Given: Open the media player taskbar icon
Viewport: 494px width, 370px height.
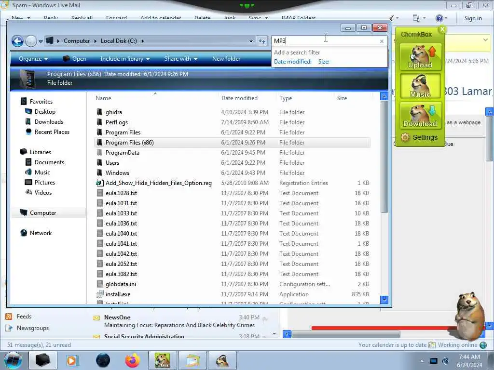Looking at the screenshot, I should coord(72,360).
